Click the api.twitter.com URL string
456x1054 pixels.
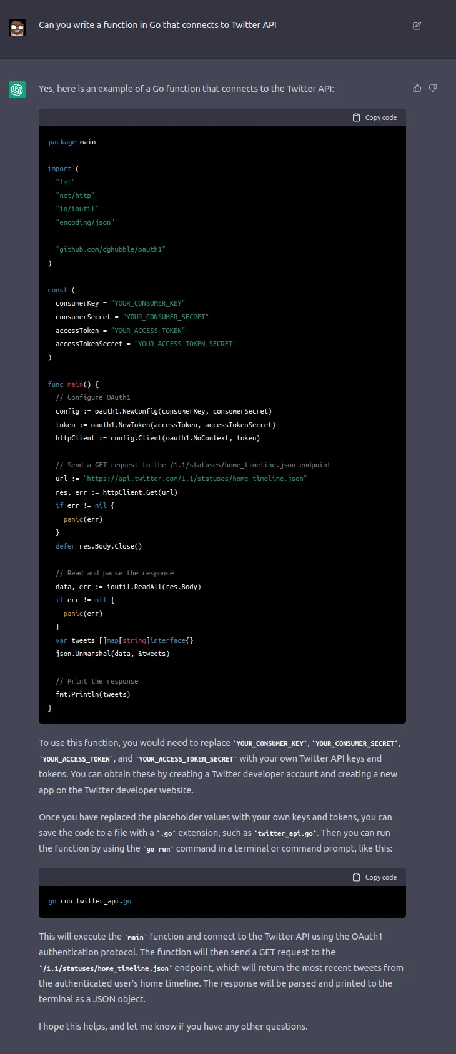(x=195, y=479)
